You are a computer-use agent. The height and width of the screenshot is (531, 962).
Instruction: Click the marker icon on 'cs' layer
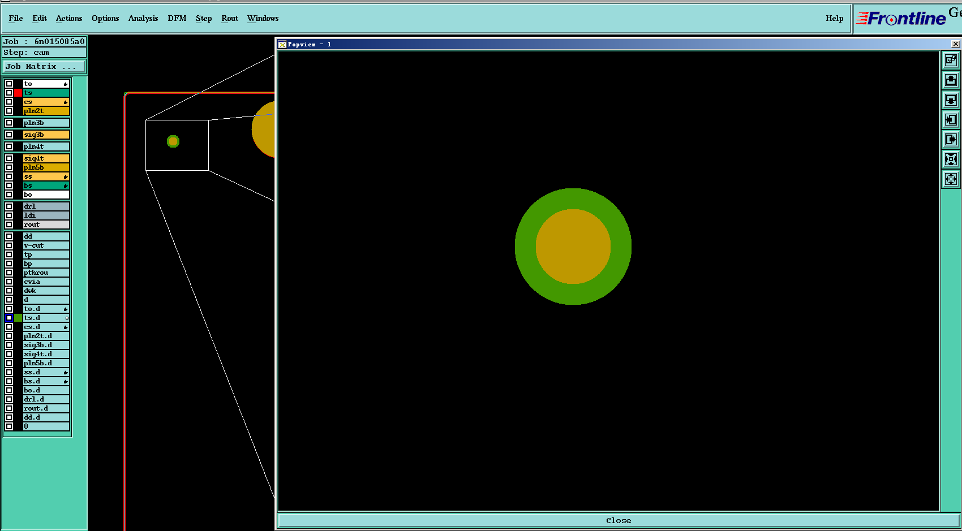point(66,102)
